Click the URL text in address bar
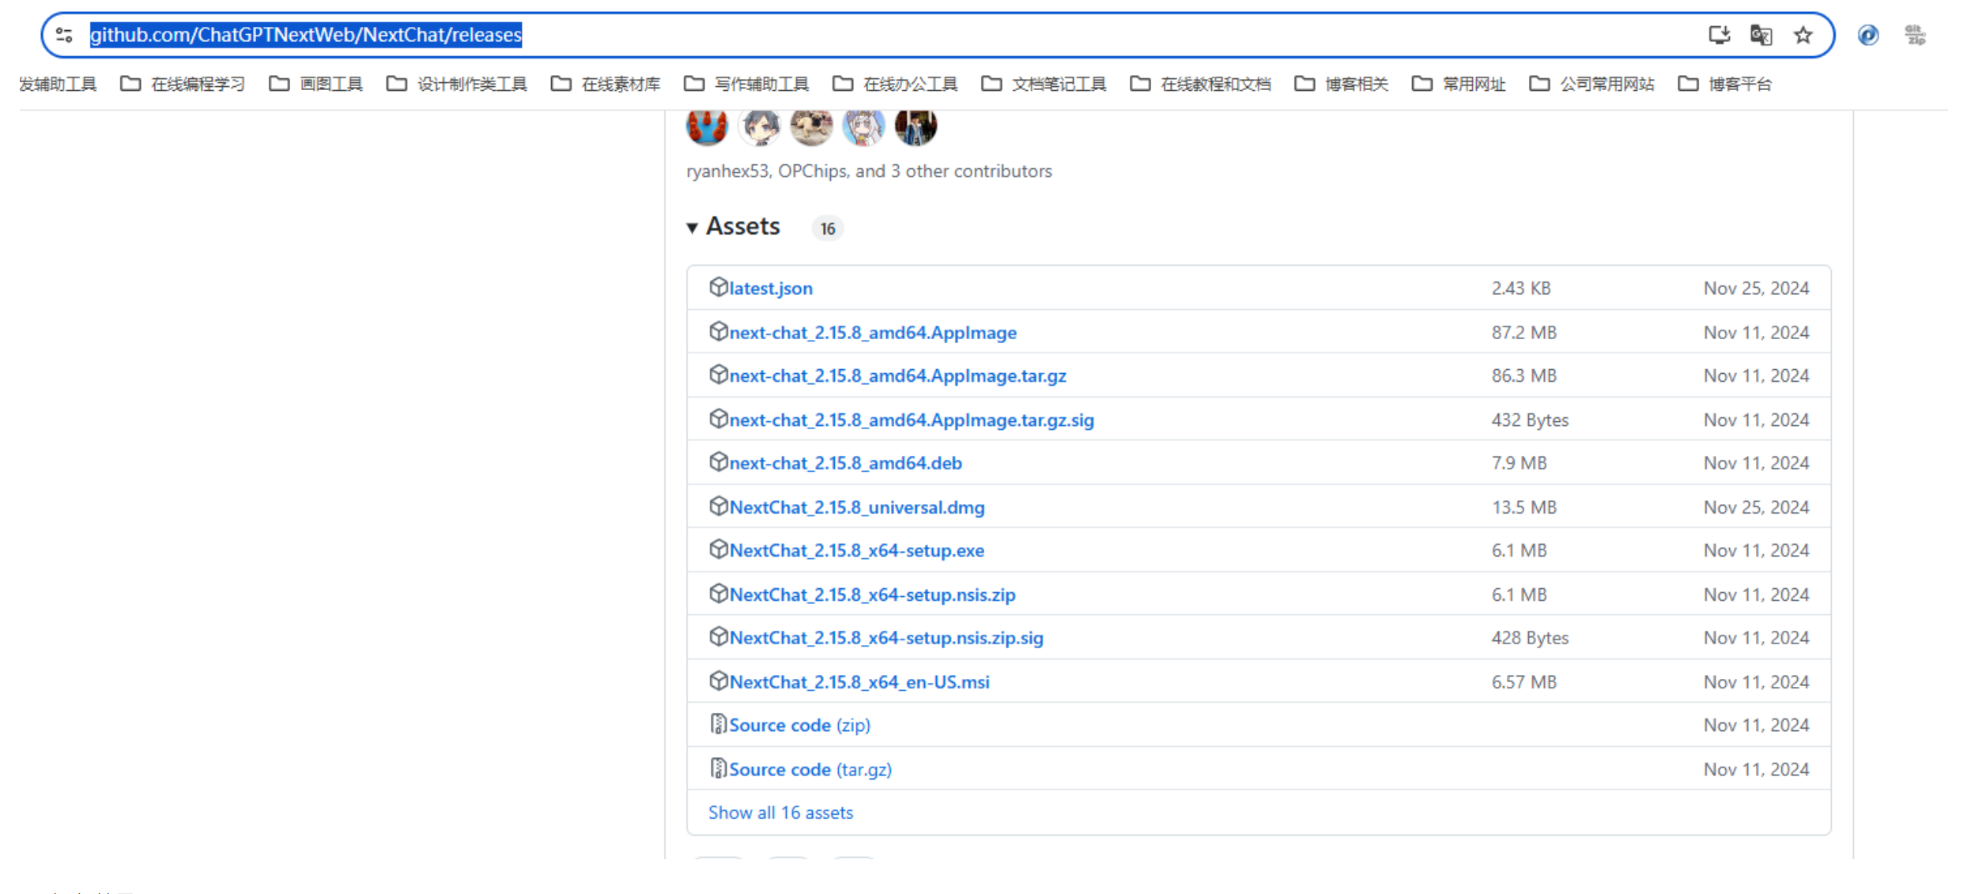This screenshot has width=1971, height=894. (305, 35)
